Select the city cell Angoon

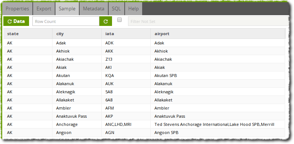(77, 133)
